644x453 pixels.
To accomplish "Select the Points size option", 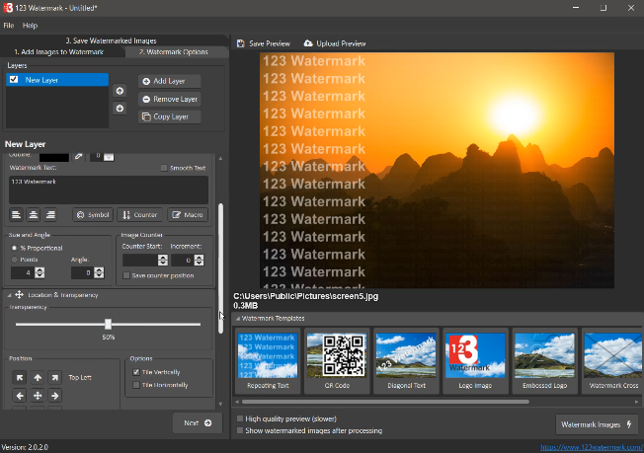I will click(15, 260).
